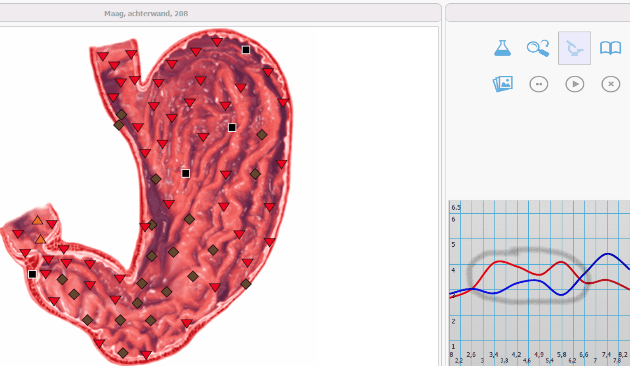The width and height of the screenshot is (630, 366).
Task: Select the topmost red triangle on the fundus
Action: (217, 42)
